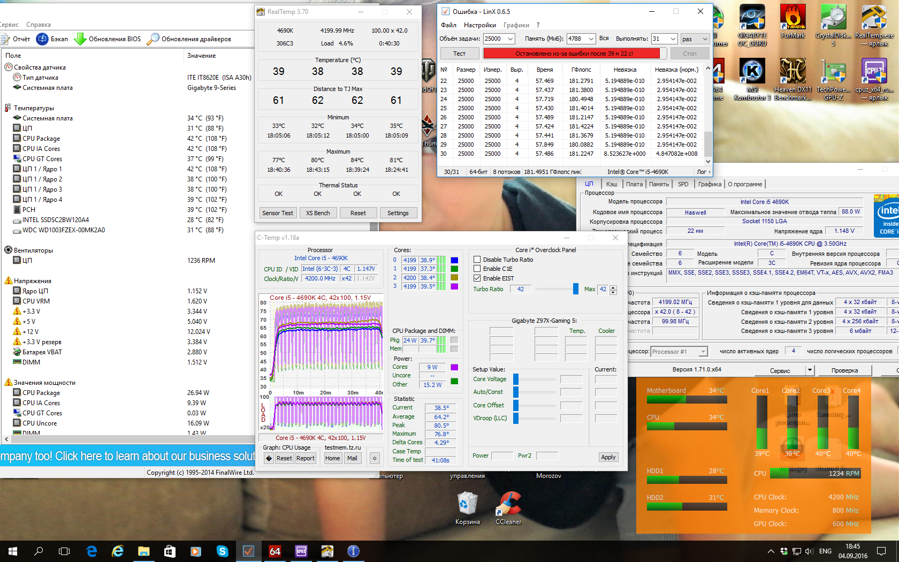The height and width of the screenshot is (562, 899).
Task: Open the Настройки menu in LinX
Action: [480, 25]
